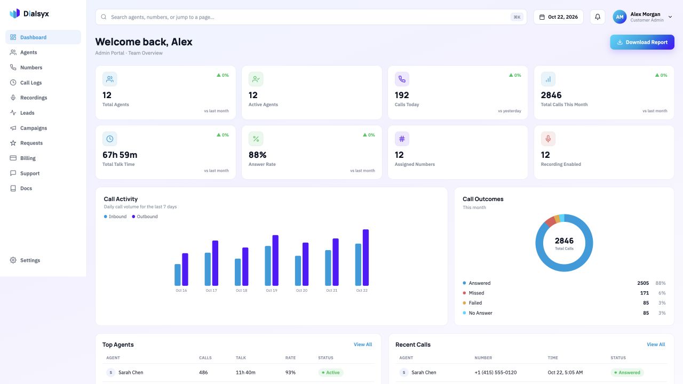This screenshot has width=683, height=384.
Task: Open Call Logs in the sidebar
Action: coord(43,83)
